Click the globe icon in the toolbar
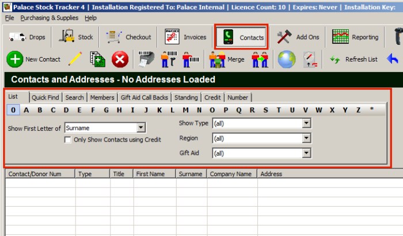This screenshot has height=236, width=403. 286,59
